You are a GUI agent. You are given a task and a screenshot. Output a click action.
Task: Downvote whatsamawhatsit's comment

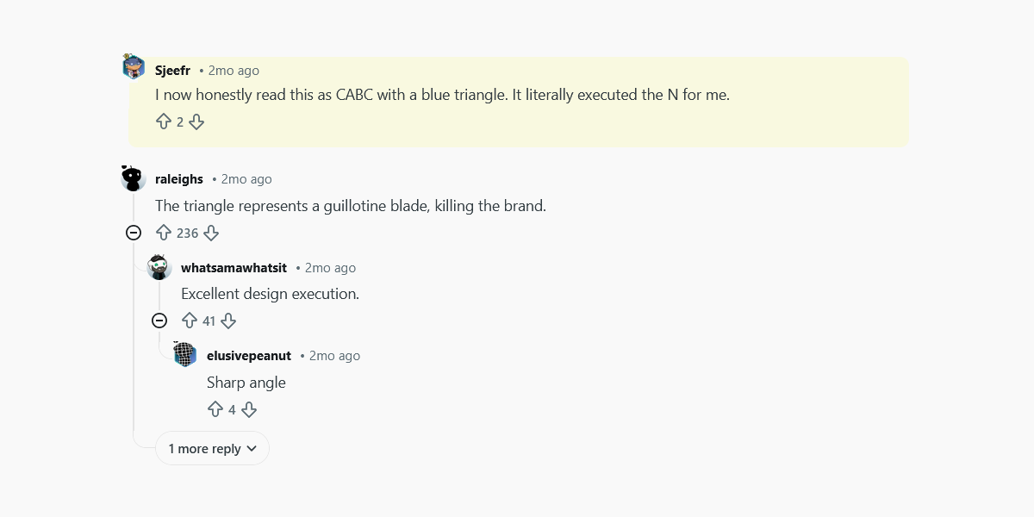pyautogui.click(x=228, y=321)
